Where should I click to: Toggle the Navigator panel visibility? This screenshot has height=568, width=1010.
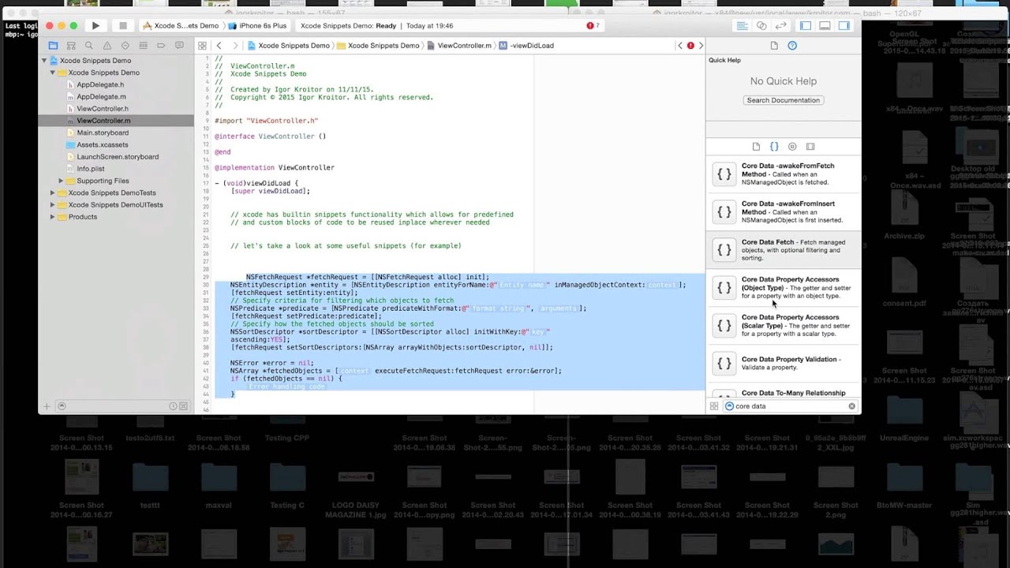tap(806, 26)
